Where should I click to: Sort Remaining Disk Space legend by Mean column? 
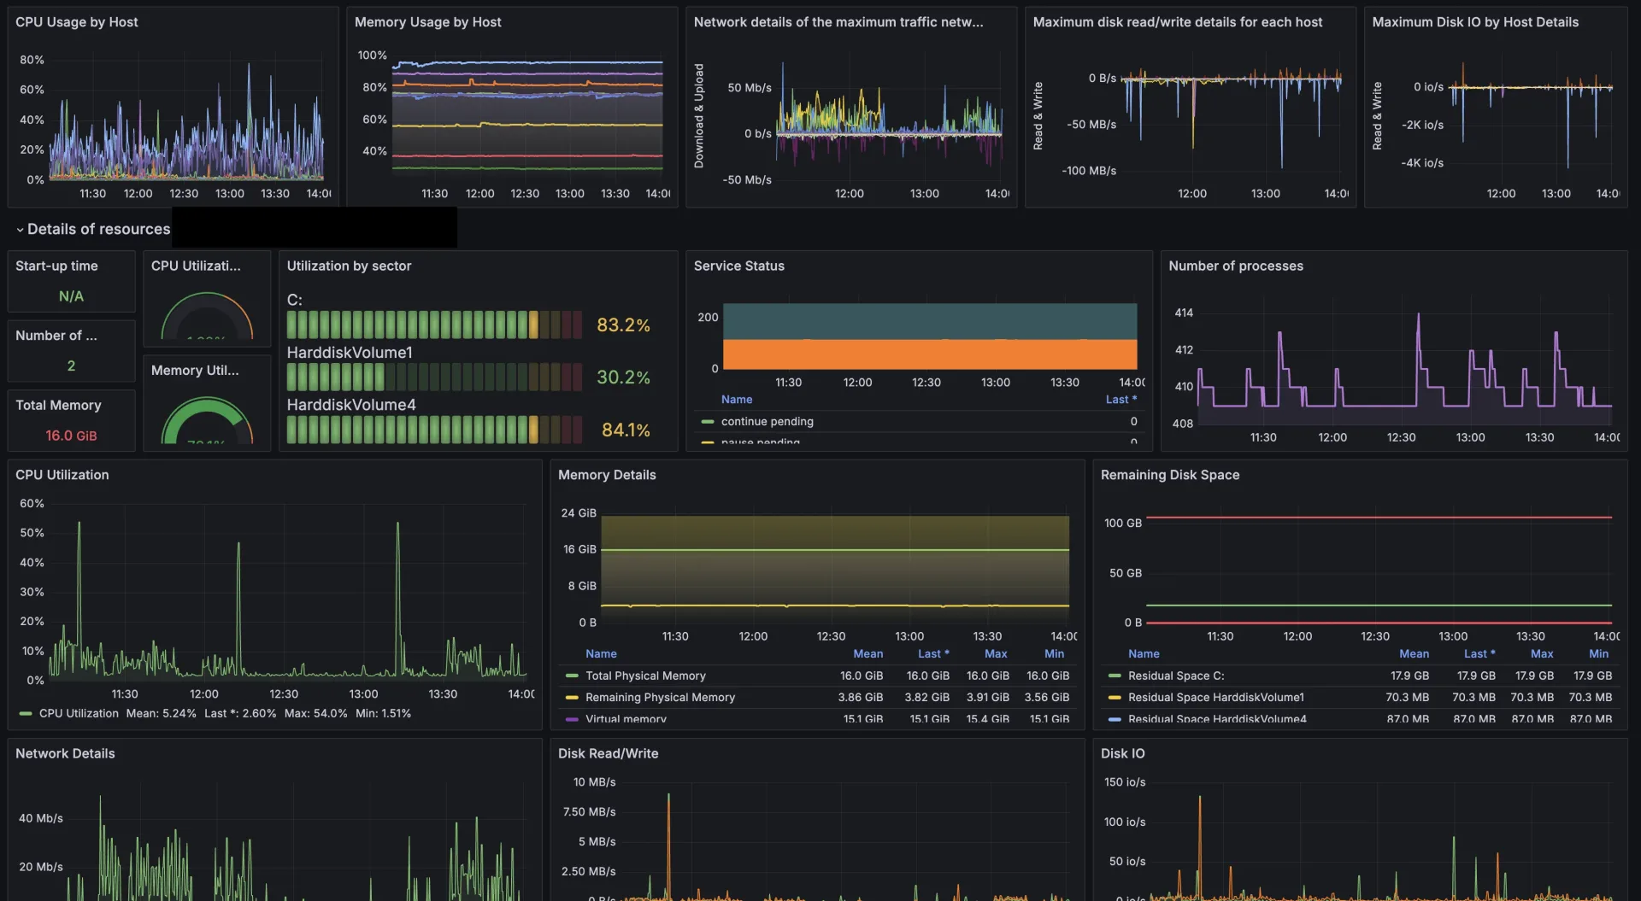[x=1414, y=653]
